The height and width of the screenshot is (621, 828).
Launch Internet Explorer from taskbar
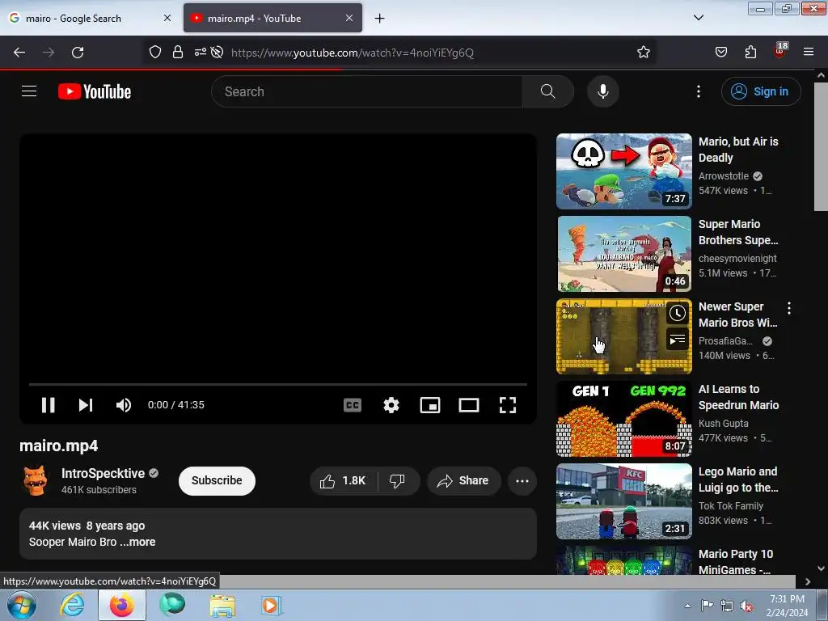(x=72, y=605)
